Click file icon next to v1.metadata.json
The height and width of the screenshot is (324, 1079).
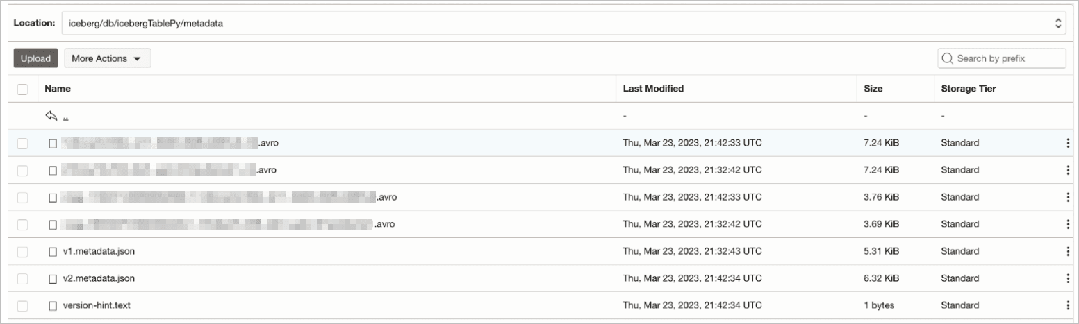(52, 251)
